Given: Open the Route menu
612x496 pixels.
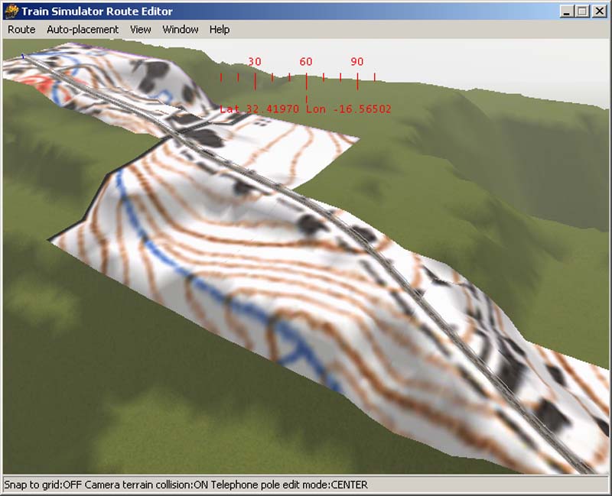Looking at the screenshot, I should 20,28.
